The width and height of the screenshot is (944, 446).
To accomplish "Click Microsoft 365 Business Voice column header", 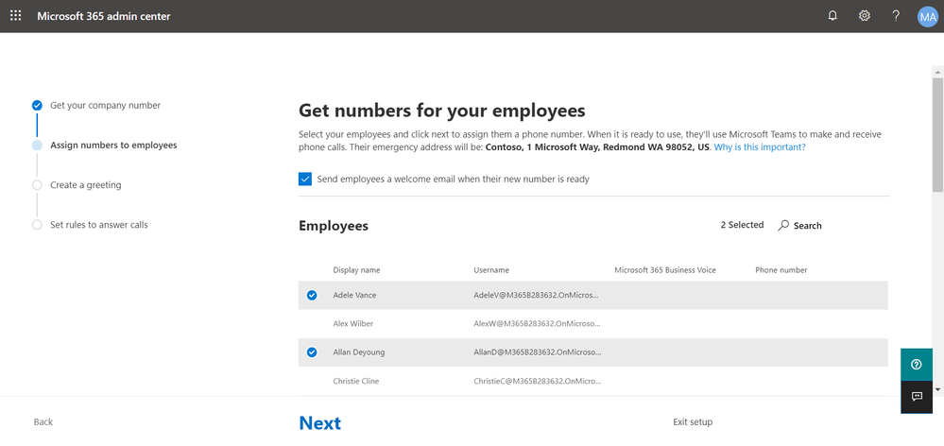I will (664, 270).
